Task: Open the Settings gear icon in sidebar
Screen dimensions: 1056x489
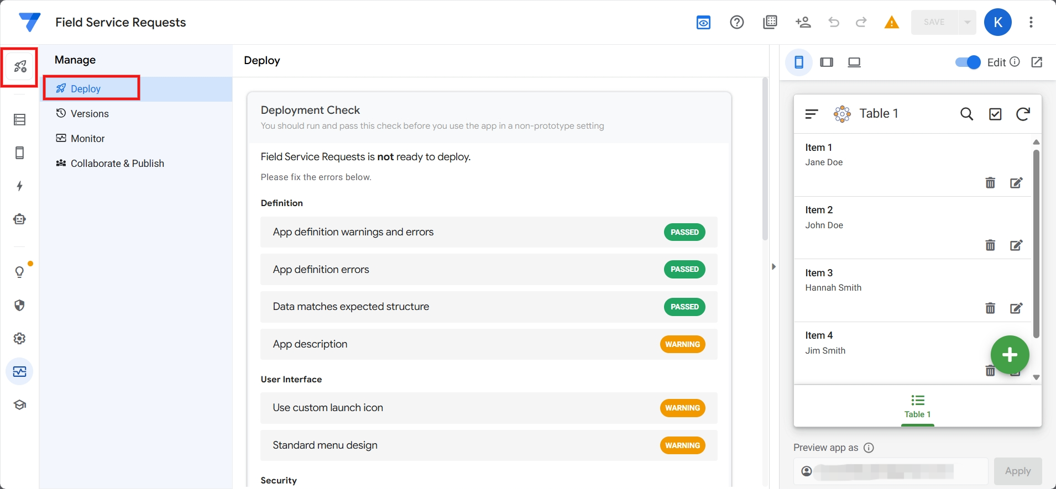Action: coord(20,338)
